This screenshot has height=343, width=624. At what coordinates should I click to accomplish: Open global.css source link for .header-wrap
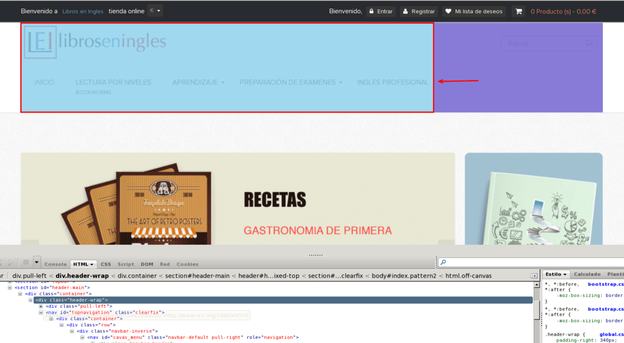tap(612, 334)
